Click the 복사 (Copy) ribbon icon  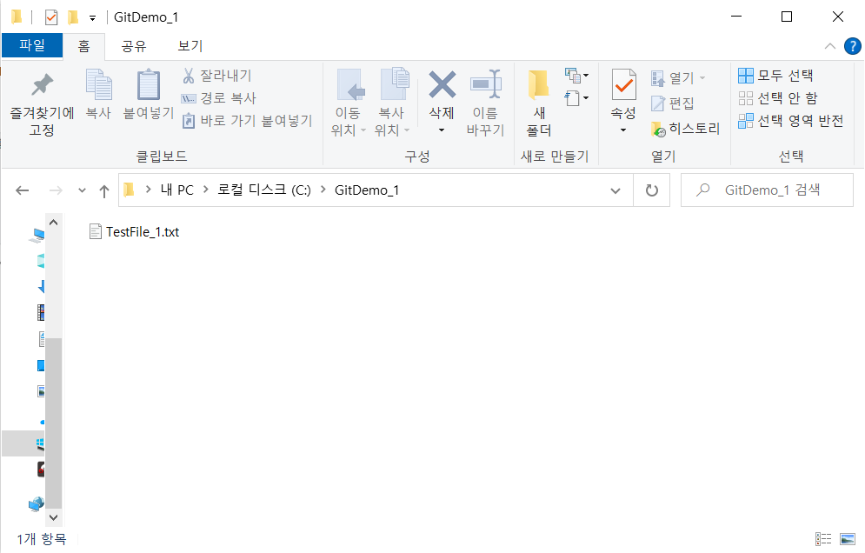pos(99,94)
